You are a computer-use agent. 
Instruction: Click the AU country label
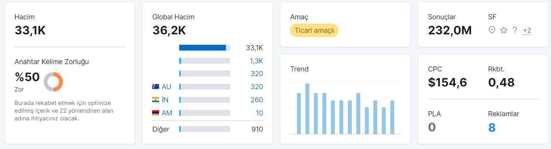click(166, 86)
